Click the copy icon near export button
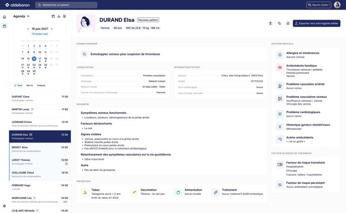This screenshot has height=213, width=346. (279, 23)
